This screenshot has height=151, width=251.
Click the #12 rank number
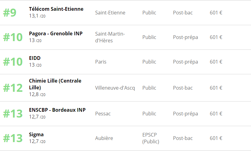(x=13, y=88)
